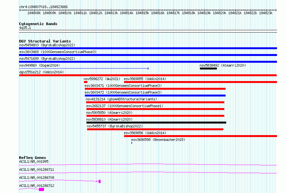Click the DGV Structural Variants track title
286x193 pixels.
(45, 41)
